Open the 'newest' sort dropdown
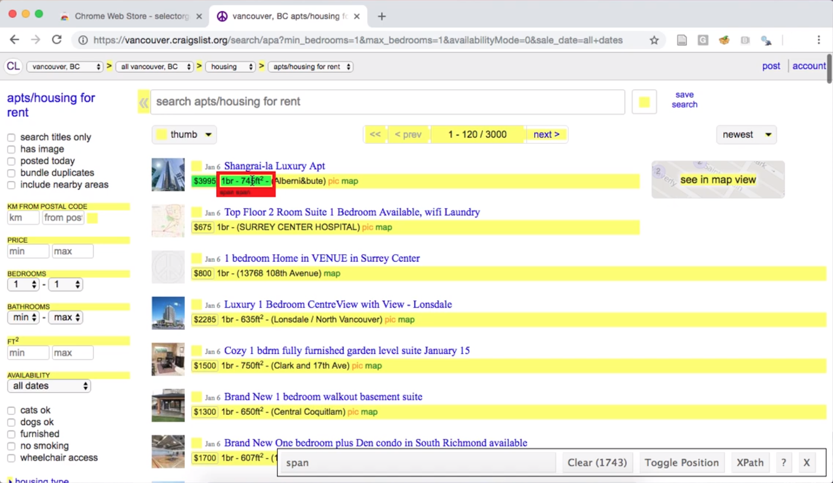 click(746, 135)
